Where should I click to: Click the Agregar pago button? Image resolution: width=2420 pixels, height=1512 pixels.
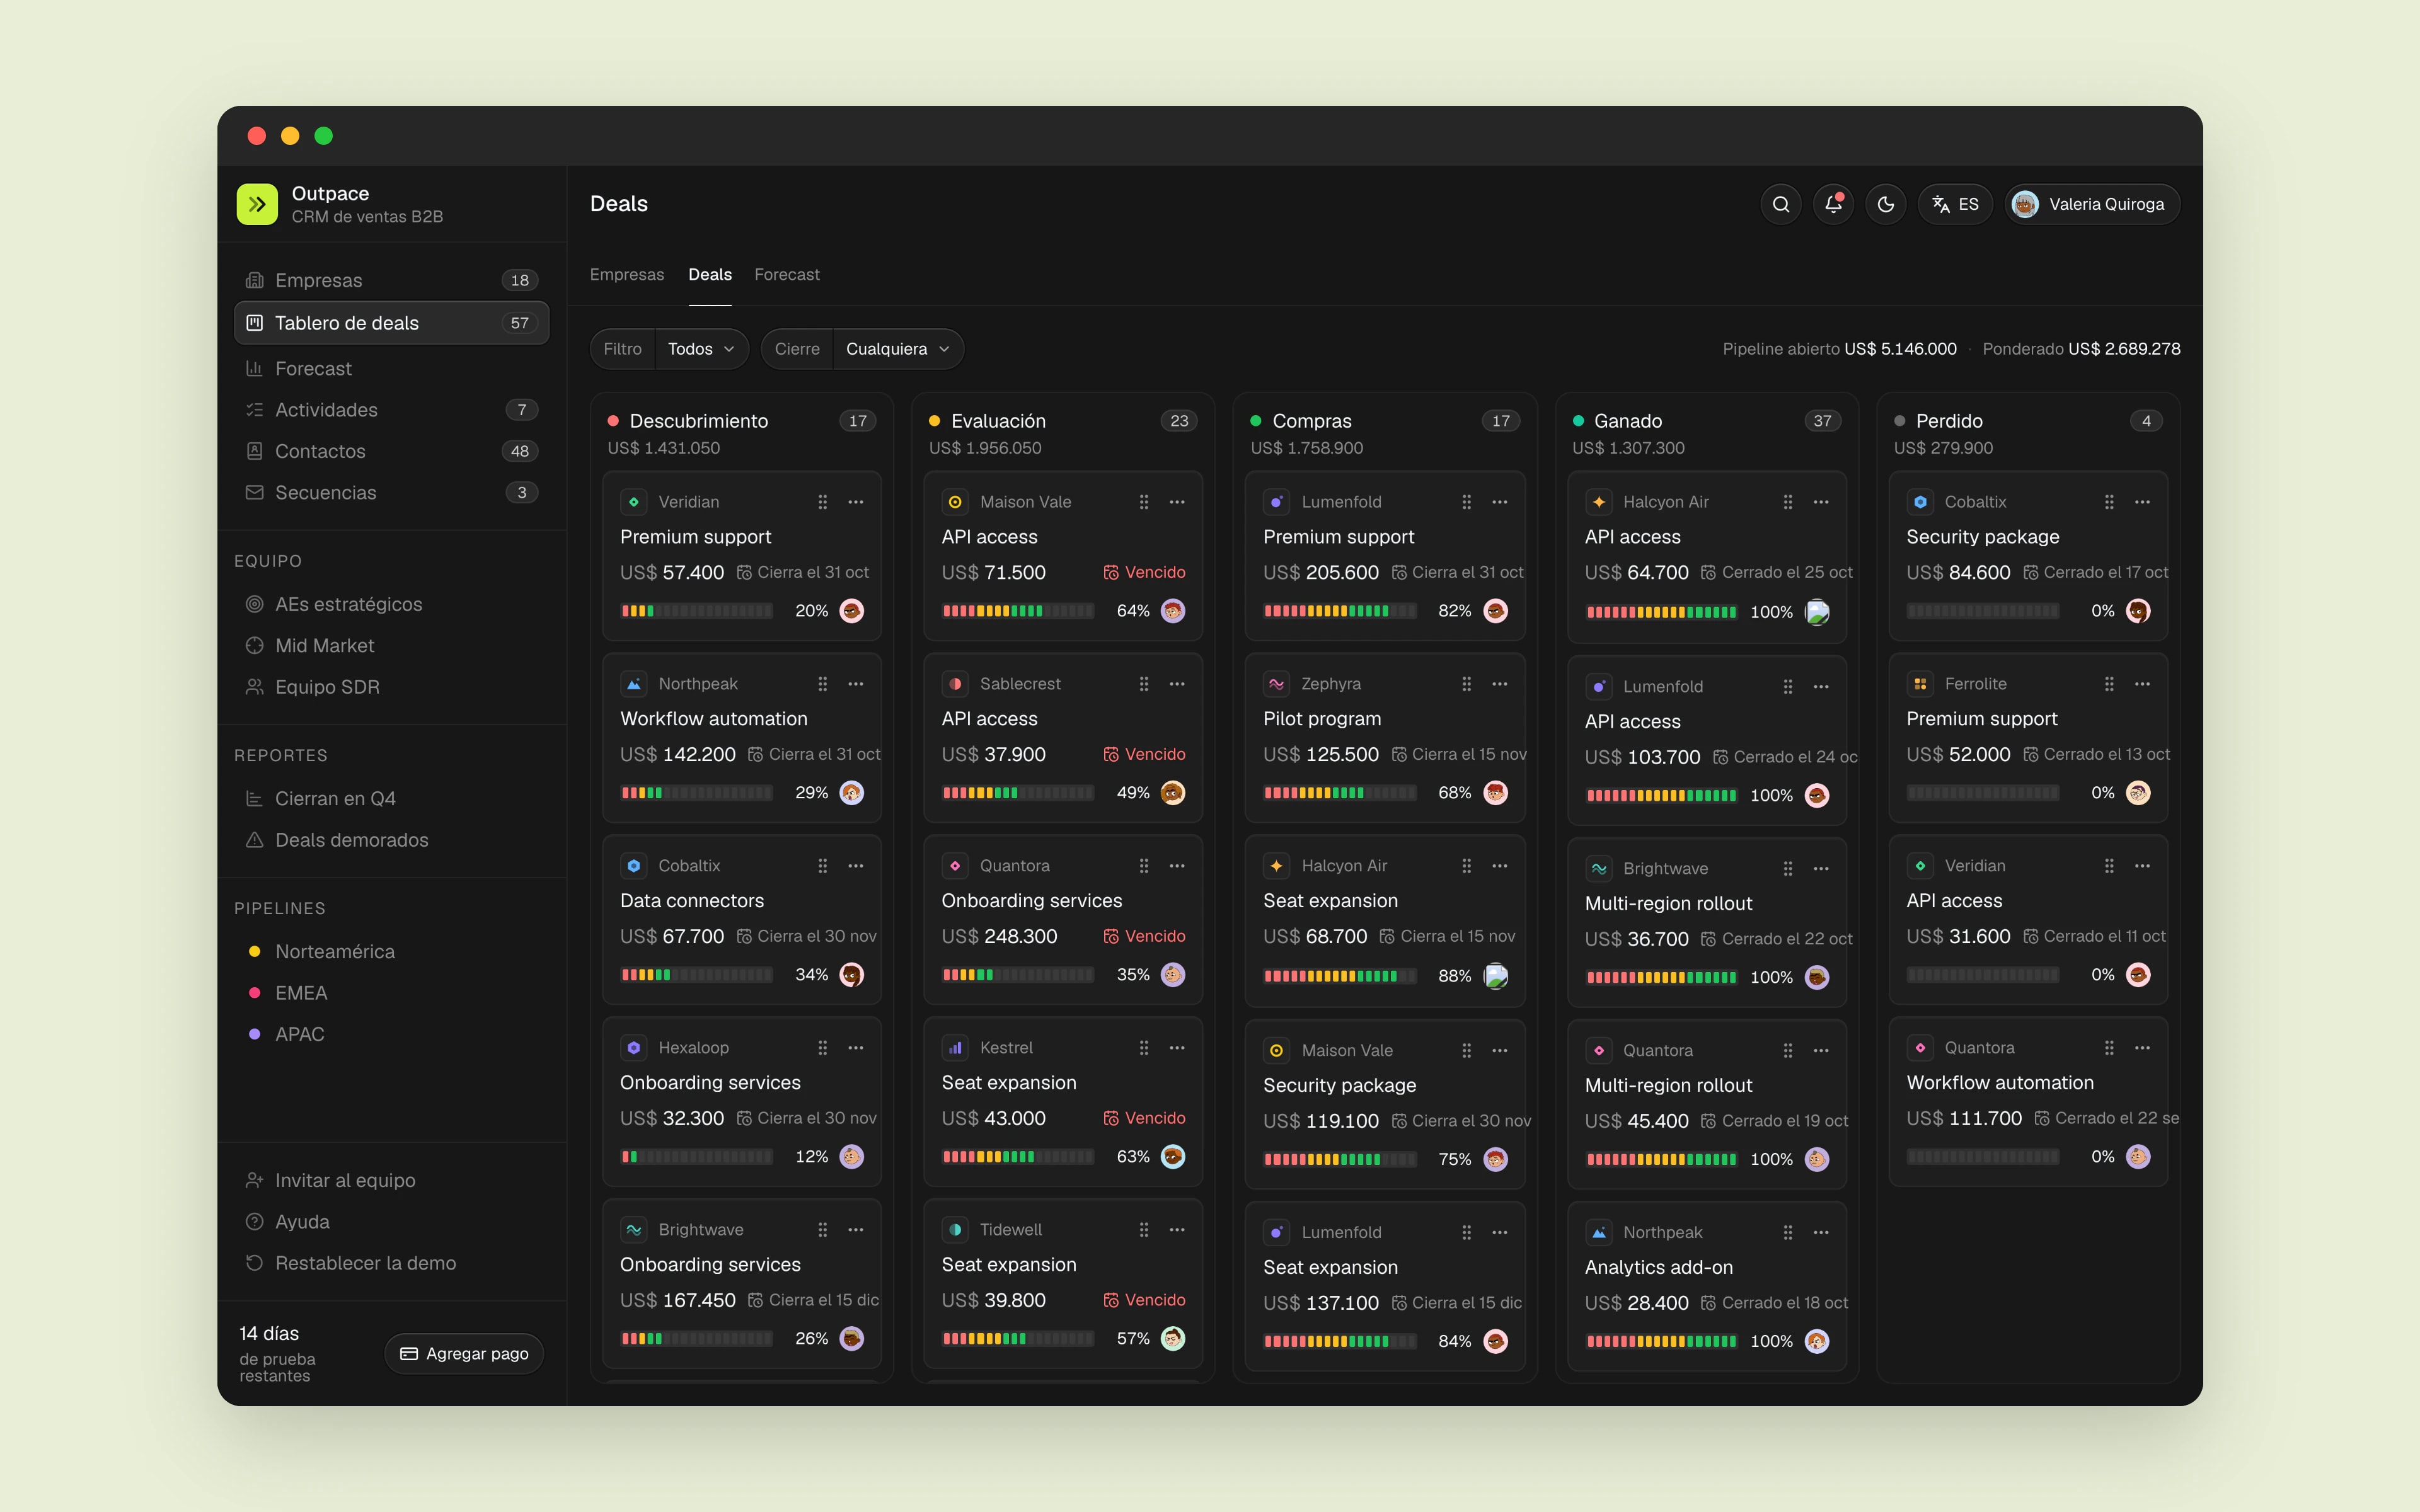[x=464, y=1353]
